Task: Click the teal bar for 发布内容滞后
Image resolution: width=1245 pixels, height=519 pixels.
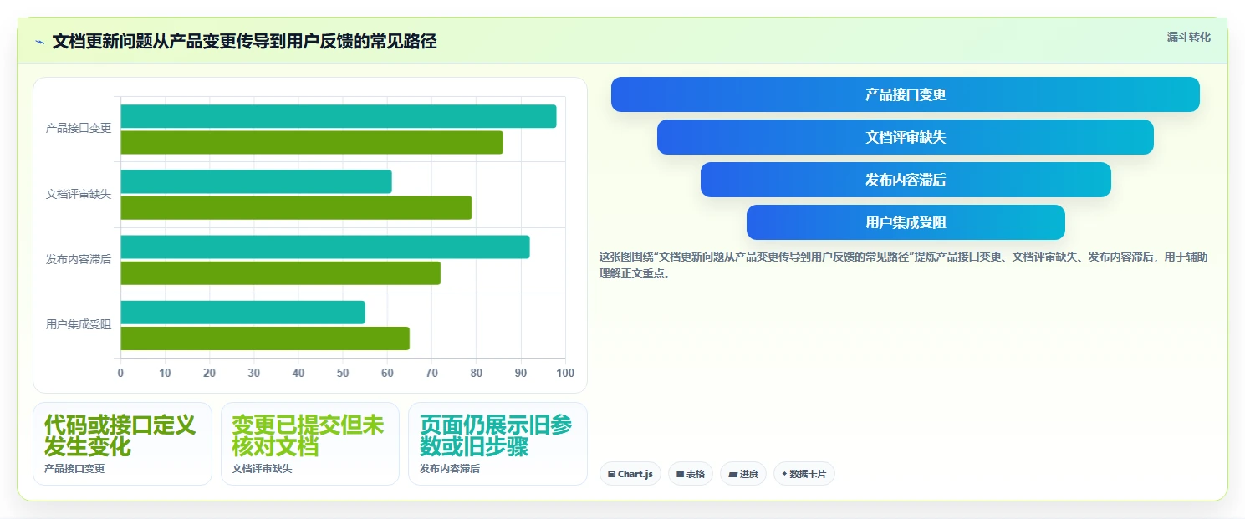Action: tap(325, 247)
